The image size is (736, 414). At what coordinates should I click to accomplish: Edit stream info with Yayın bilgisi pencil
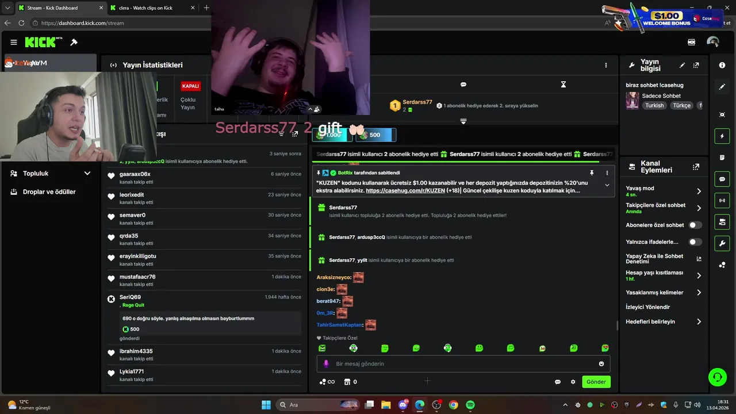(x=683, y=66)
